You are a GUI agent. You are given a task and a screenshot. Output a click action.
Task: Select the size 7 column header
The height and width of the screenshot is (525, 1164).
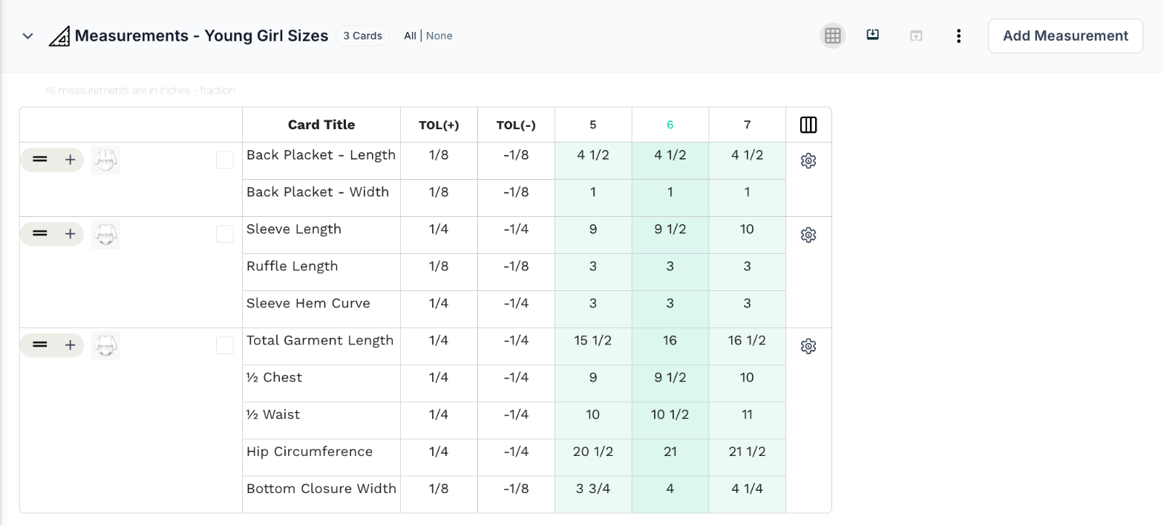pyautogui.click(x=747, y=125)
